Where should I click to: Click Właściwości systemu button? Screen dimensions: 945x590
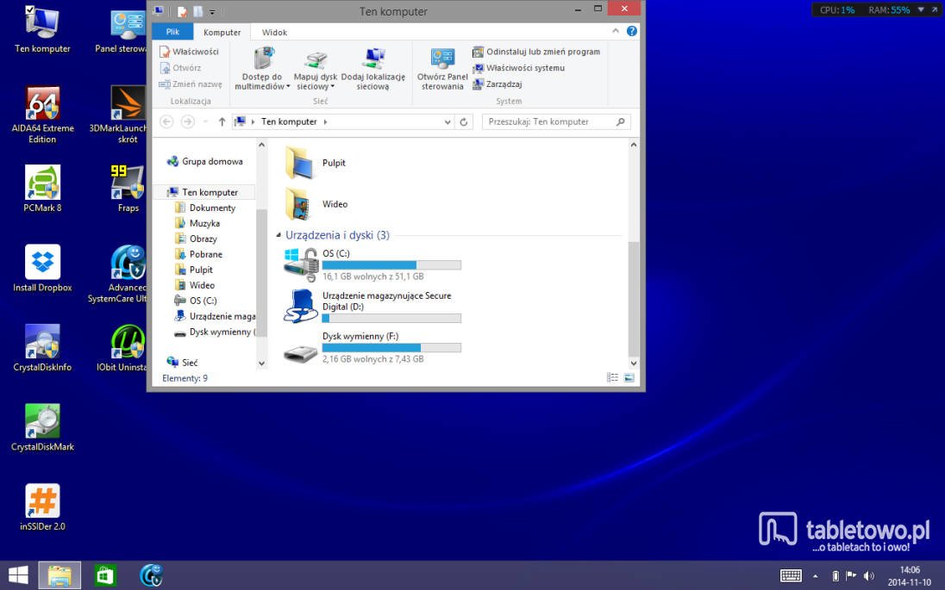[x=518, y=68]
